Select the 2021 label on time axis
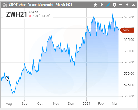138x110 pixels. click(86, 104)
